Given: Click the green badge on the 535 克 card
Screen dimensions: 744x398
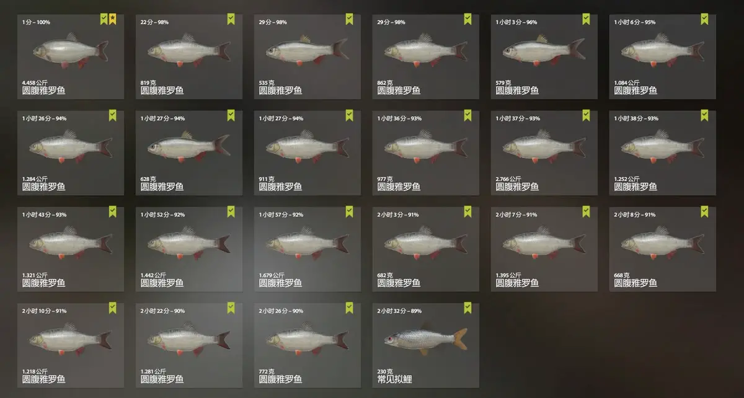Looking at the screenshot, I should (349, 19).
